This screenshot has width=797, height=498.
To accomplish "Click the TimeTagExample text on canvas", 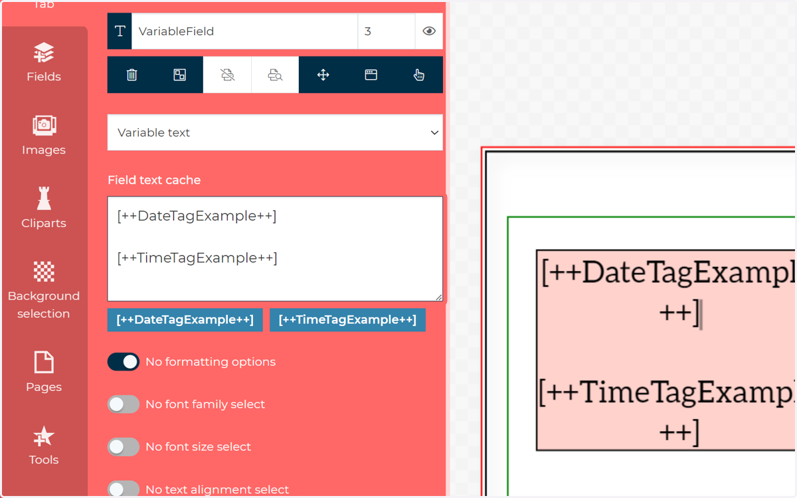I will pos(667,412).
